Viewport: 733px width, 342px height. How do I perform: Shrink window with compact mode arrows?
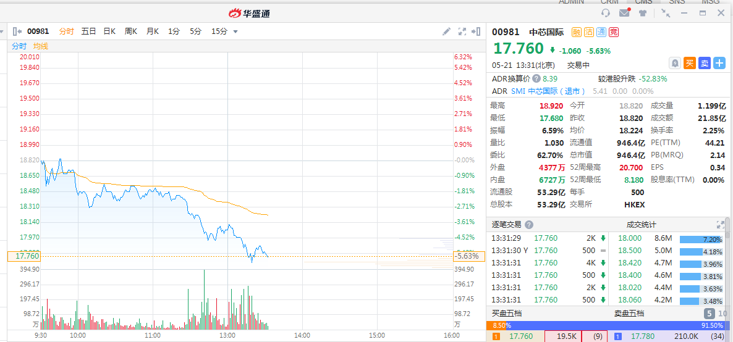(666, 13)
